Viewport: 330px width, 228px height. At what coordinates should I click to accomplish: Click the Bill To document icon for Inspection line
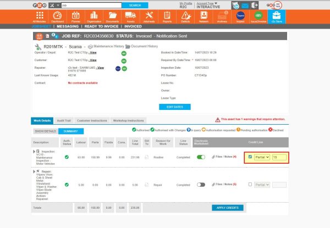click(147, 157)
